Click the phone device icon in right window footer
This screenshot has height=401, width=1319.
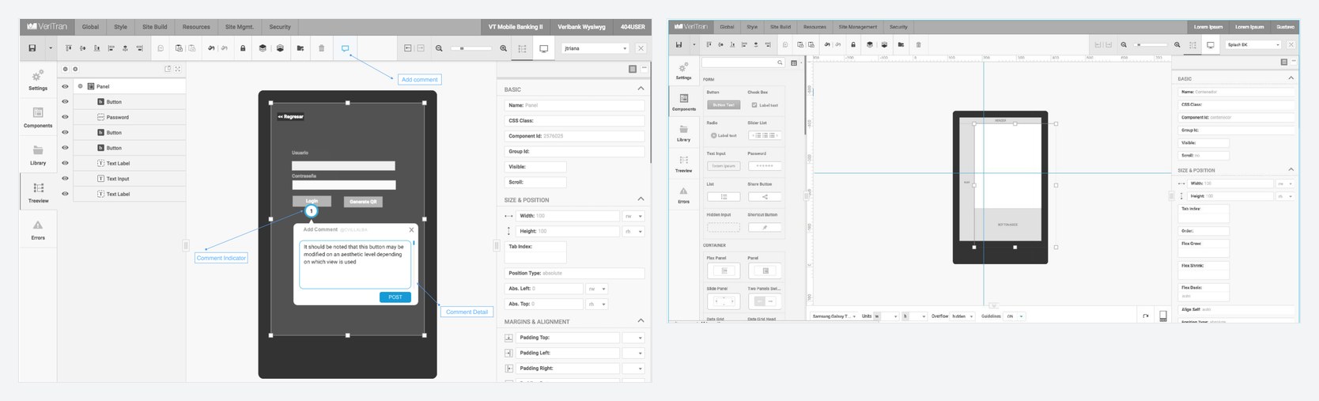(x=1162, y=316)
